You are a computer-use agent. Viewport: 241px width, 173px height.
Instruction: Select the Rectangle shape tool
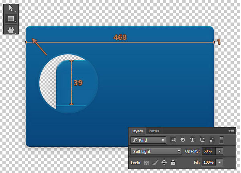pos(11,19)
